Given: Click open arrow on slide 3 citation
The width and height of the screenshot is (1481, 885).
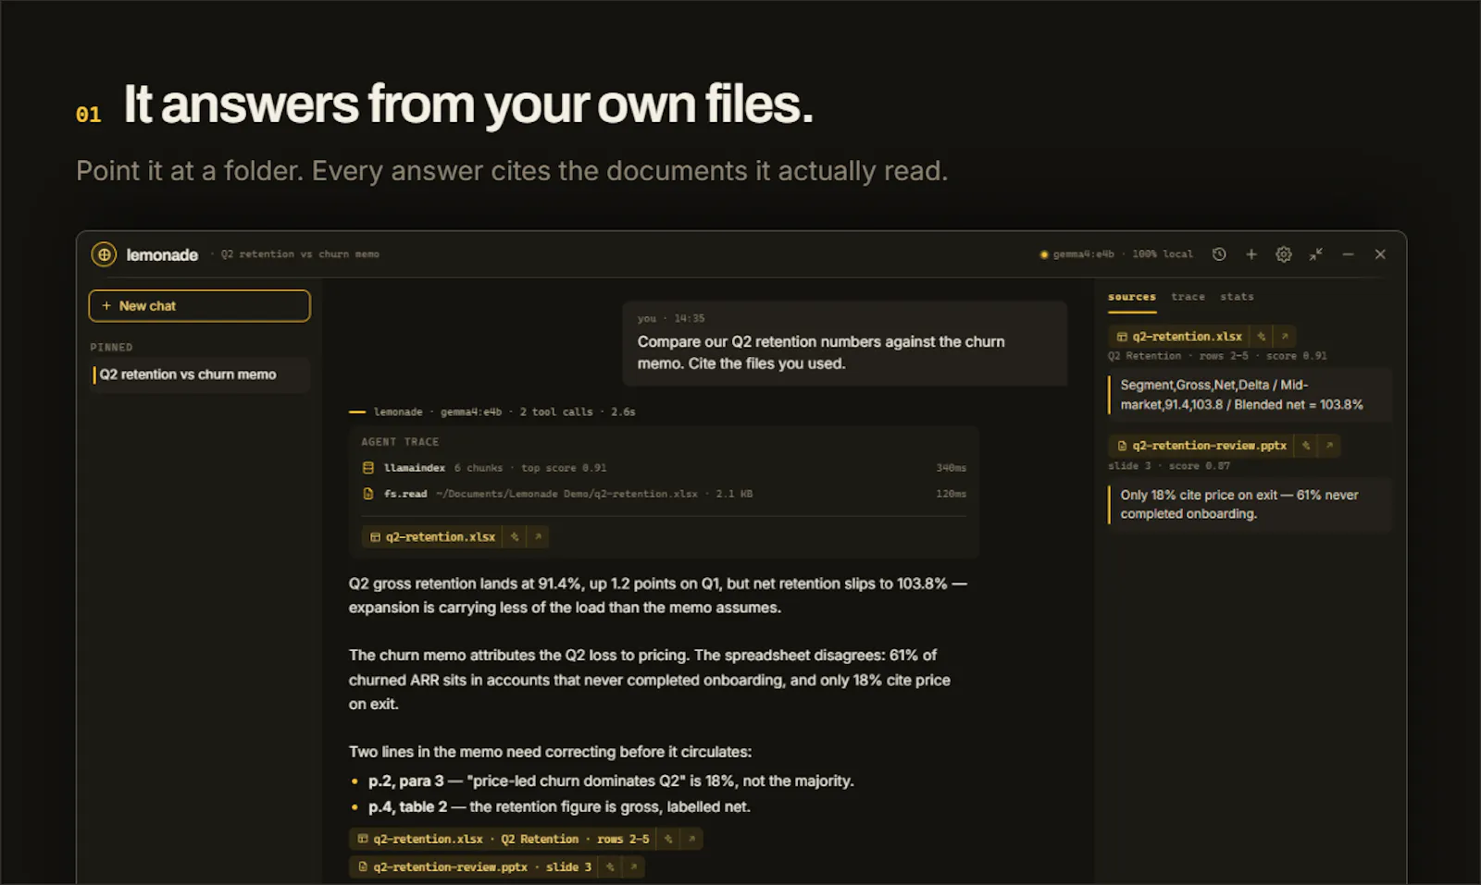Looking at the screenshot, I should (x=633, y=867).
